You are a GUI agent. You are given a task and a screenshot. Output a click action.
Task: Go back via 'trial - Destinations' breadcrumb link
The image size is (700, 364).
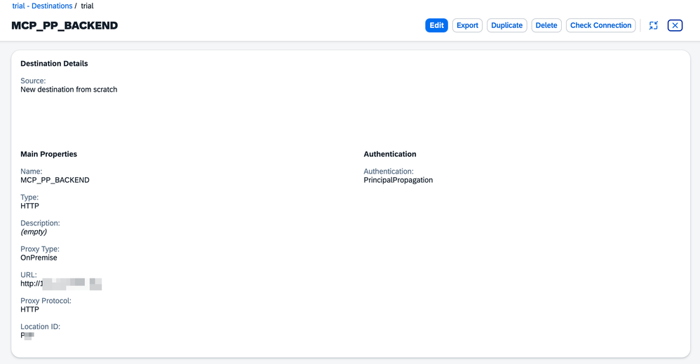coord(42,6)
